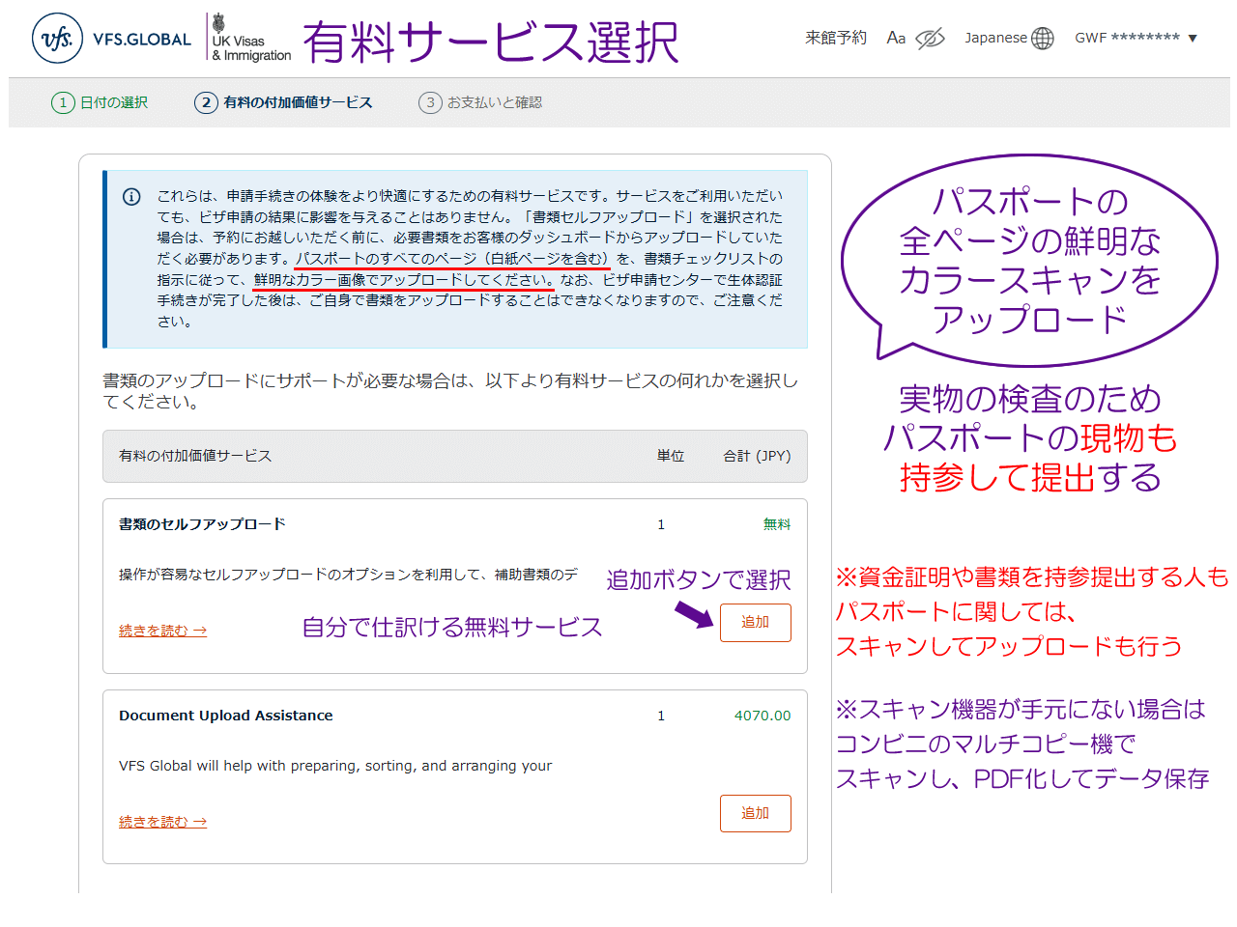Click the step 2 circle number icon
Screen dimensions: 1237x927
(206, 102)
